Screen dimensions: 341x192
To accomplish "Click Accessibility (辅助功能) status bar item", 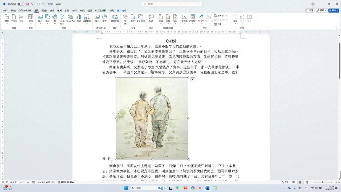I will tap(66, 182).
